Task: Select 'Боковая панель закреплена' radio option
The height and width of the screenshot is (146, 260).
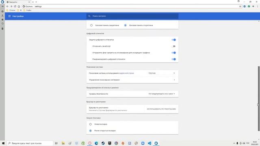Action: [x=91, y=25]
